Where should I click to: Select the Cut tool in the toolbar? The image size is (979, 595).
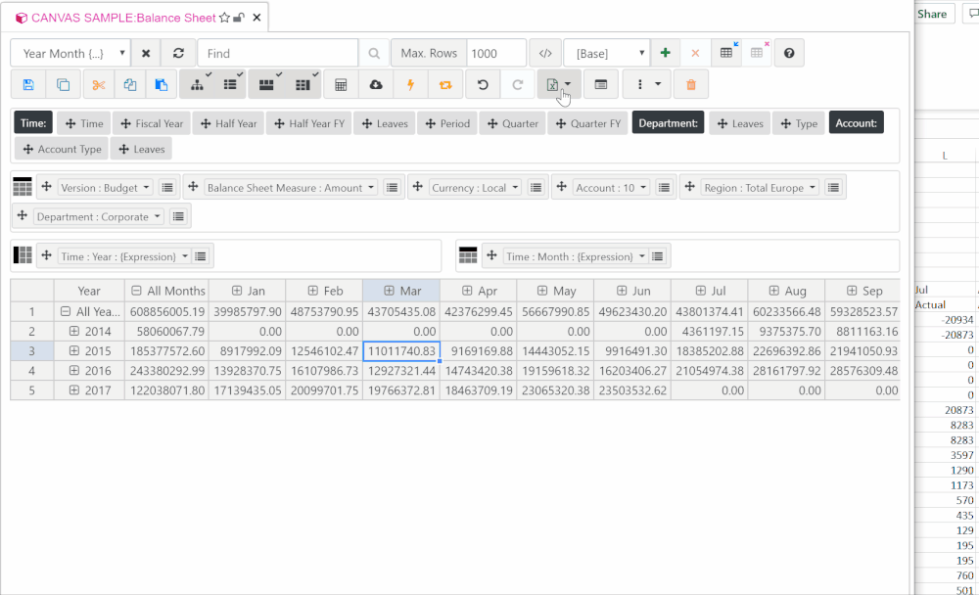[98, 84]
